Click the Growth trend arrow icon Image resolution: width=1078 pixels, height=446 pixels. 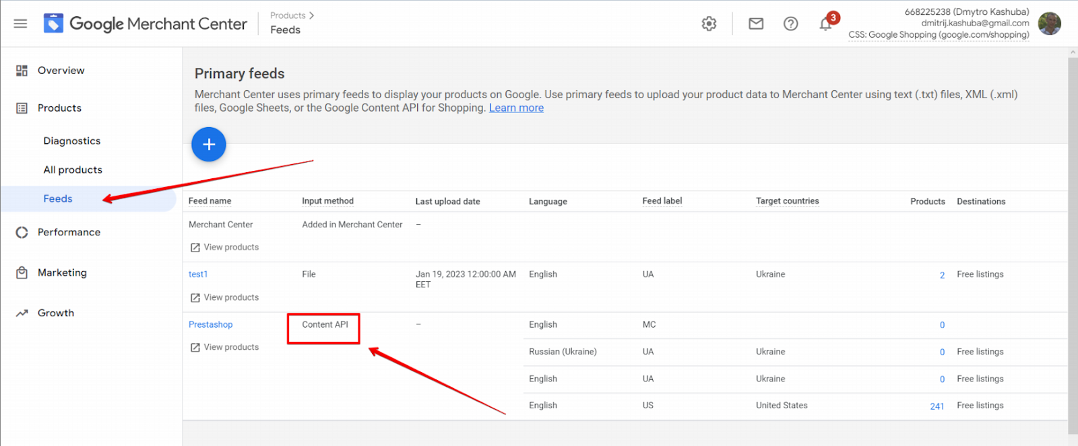click(x=22, y=313)
